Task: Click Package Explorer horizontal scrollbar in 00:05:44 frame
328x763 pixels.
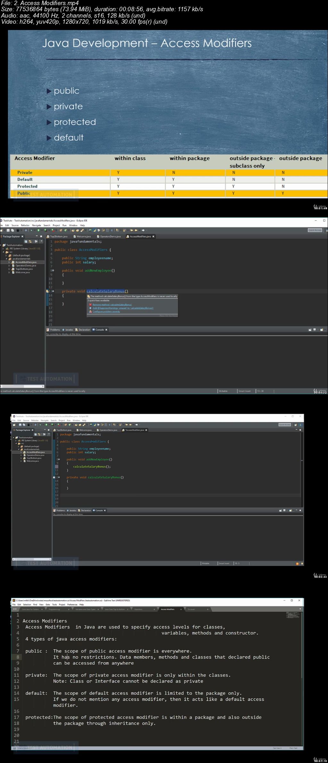Action: pos(32,559)
